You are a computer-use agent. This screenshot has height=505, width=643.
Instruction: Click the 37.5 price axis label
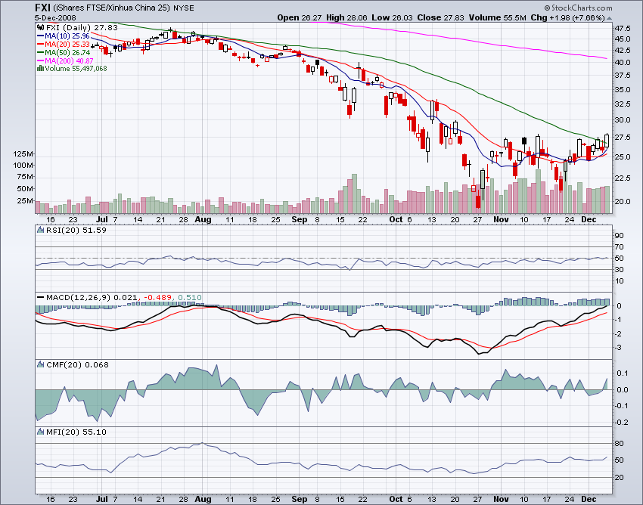pos(623,76)
